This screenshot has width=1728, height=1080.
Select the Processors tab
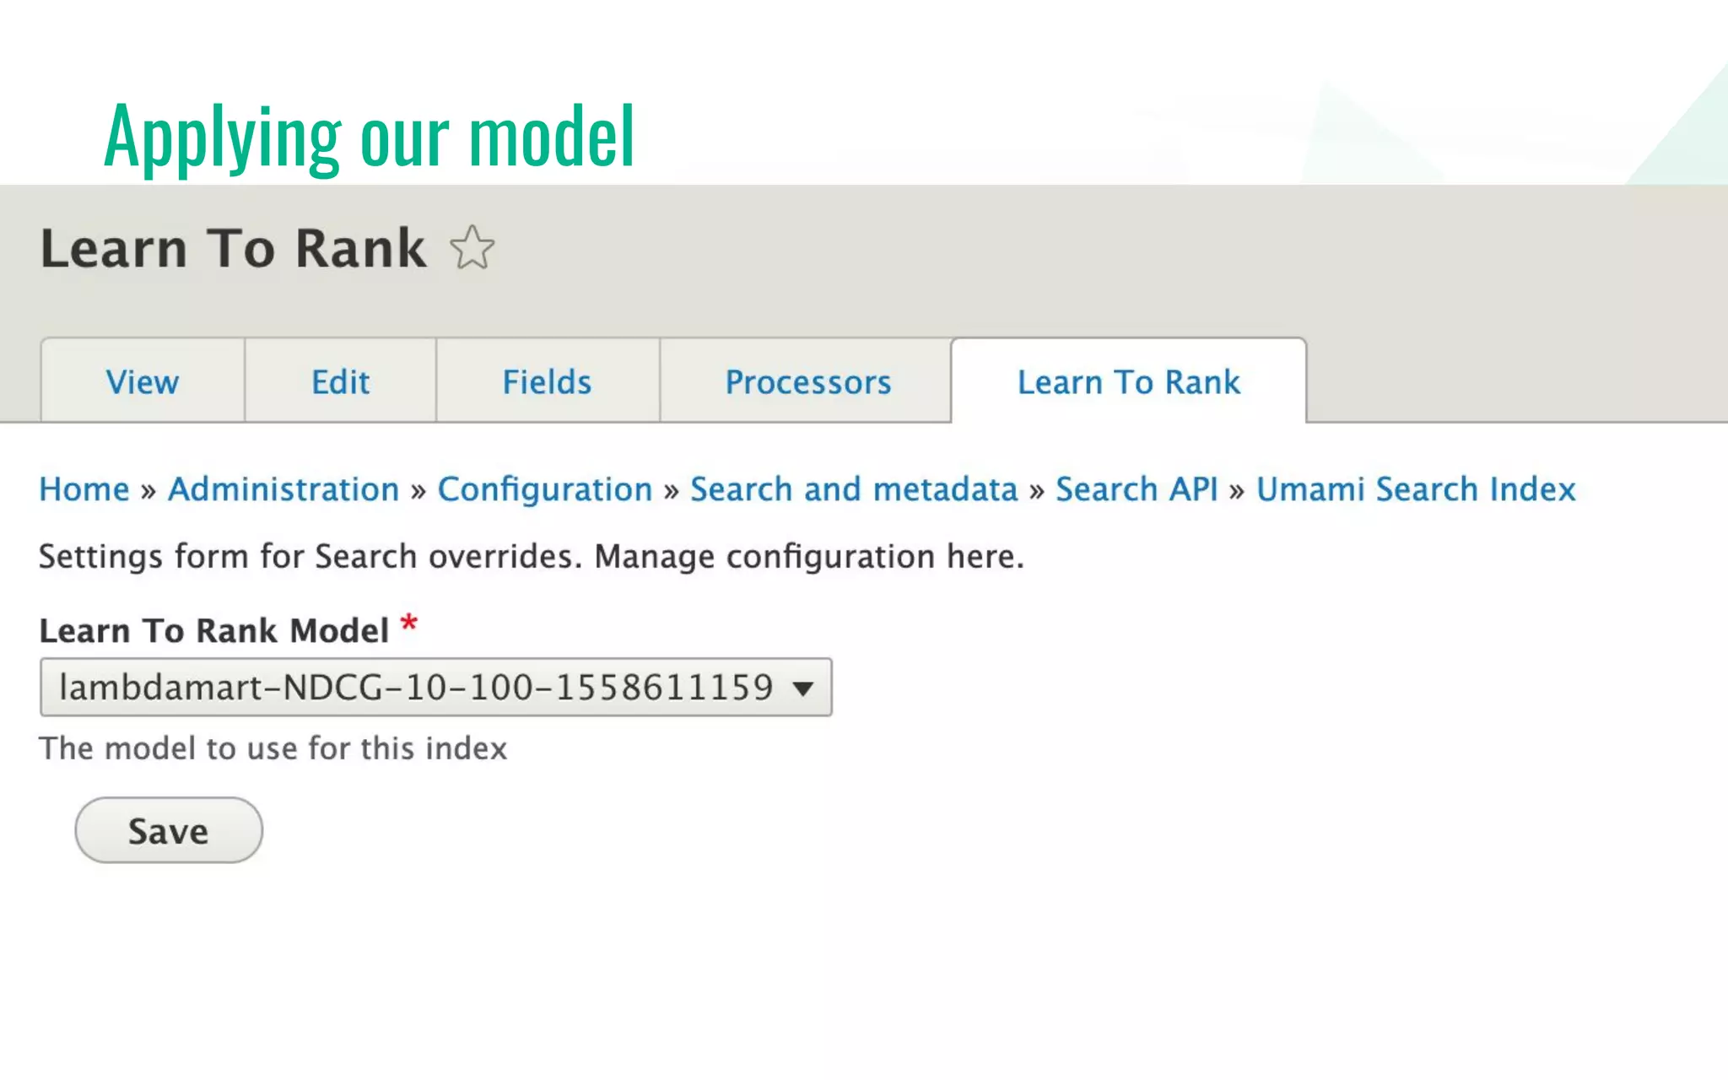coord(807,382)
